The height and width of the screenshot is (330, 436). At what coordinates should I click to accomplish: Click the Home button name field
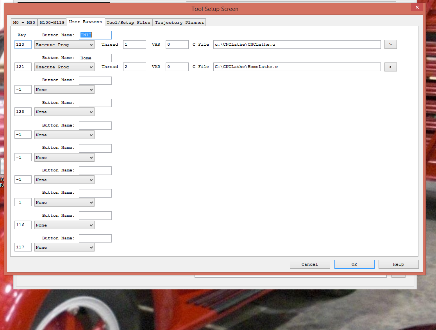click(x=95, y=58)
